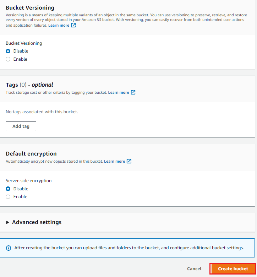Image resolution: width=257 pixels, height=277 pixels.
Task: Click external link icon next to Tags Learn more
Action: [133, 92]
